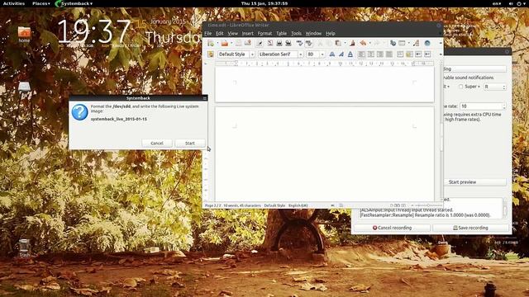The height and width of the screenshot is (297, 529).
Task: Open the Insert menu in Writer
Action: point(247,33)
